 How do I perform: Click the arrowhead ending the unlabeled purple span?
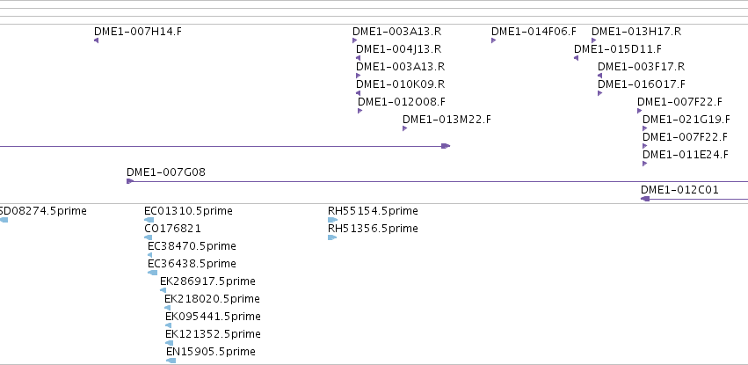tap(446, 146)
